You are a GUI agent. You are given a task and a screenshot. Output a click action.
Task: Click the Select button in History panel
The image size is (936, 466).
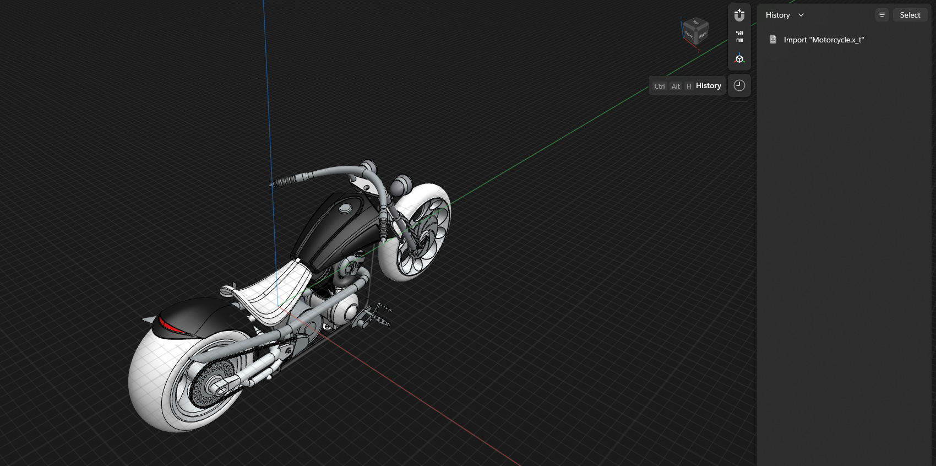910,15
